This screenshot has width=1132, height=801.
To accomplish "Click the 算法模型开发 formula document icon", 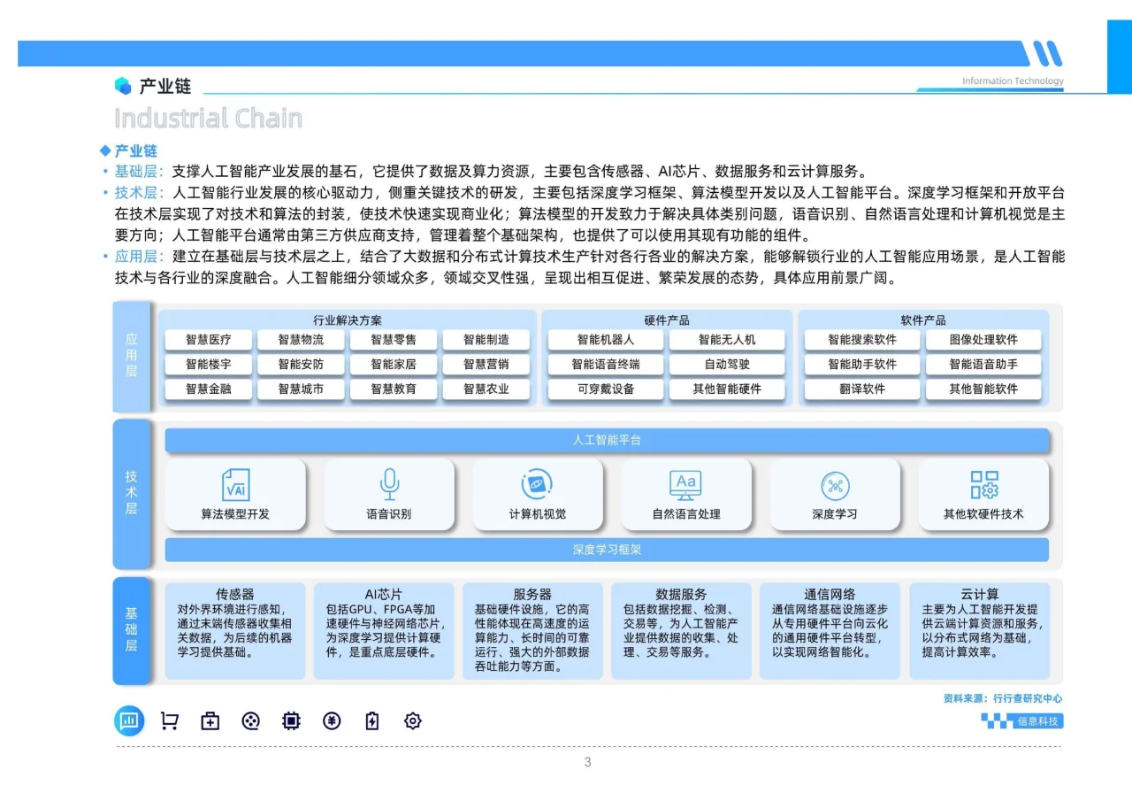I will pos(235,485).
